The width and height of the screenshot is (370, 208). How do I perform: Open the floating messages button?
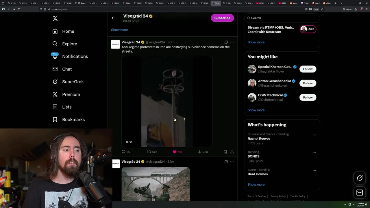[360, 192]
